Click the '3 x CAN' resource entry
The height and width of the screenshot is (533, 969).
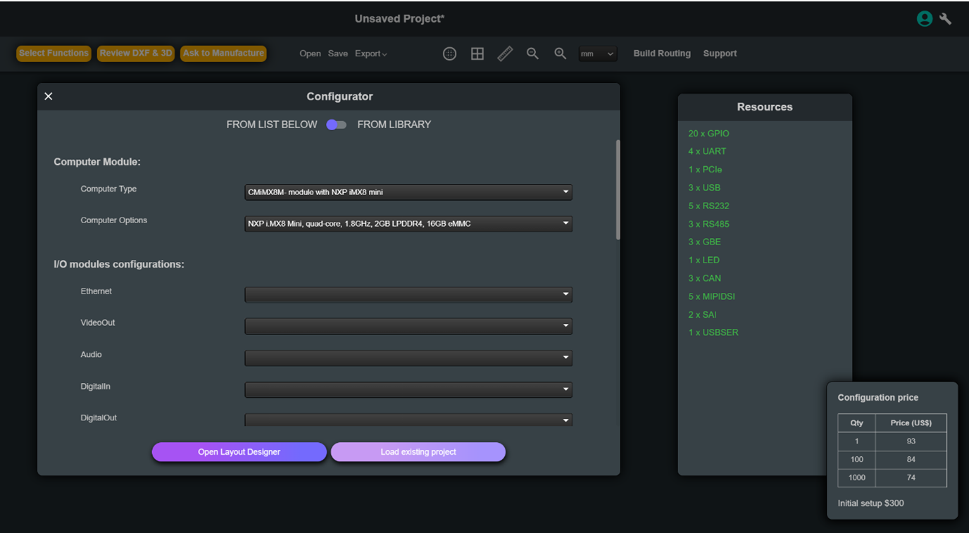(x=704, y=278)
